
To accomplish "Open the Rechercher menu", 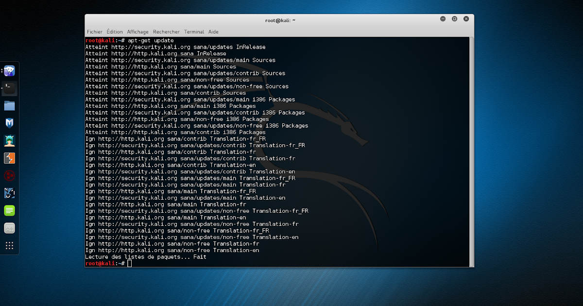I will point(166,32).
